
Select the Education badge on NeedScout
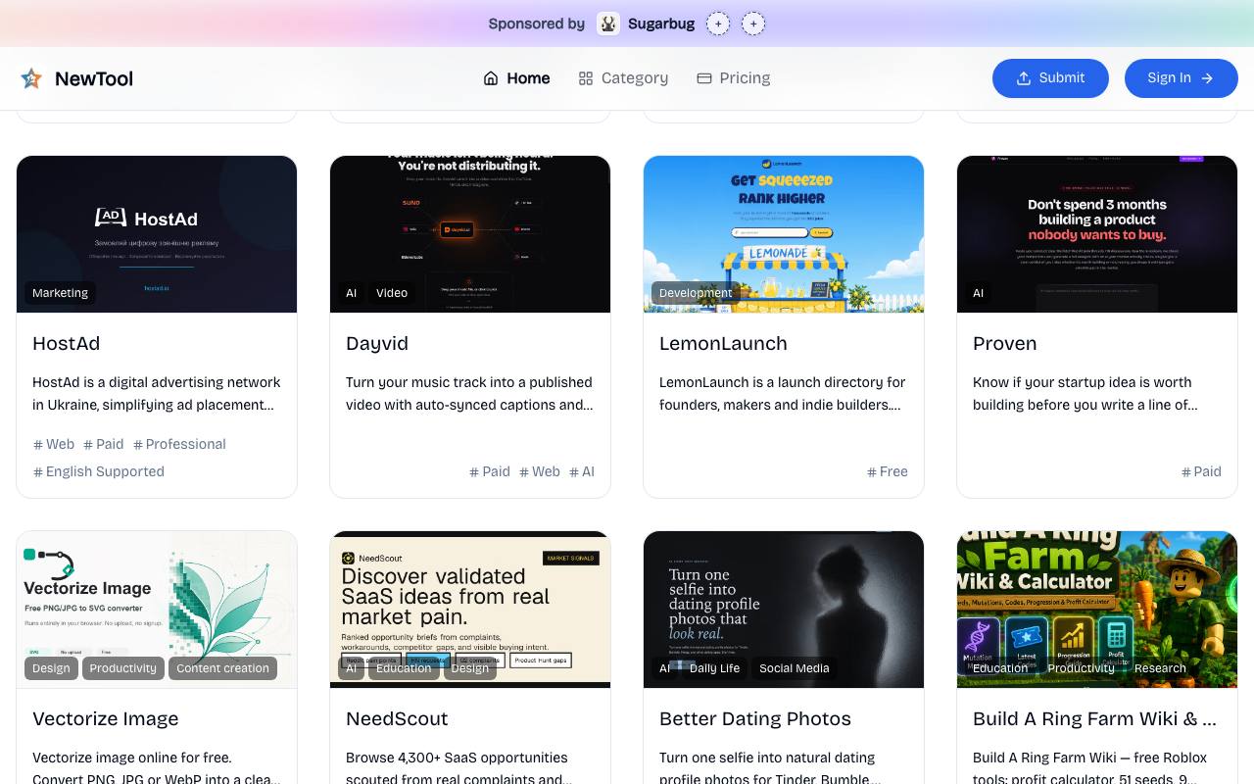(x=404, y=668)
